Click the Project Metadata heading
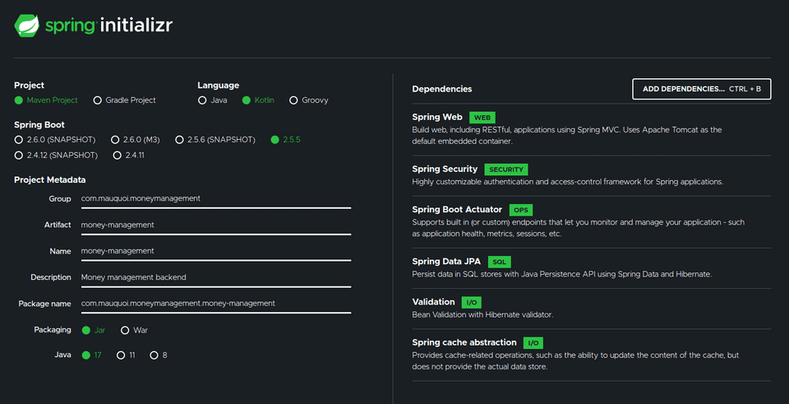The image size is (789, 404). tap(50, 180)
